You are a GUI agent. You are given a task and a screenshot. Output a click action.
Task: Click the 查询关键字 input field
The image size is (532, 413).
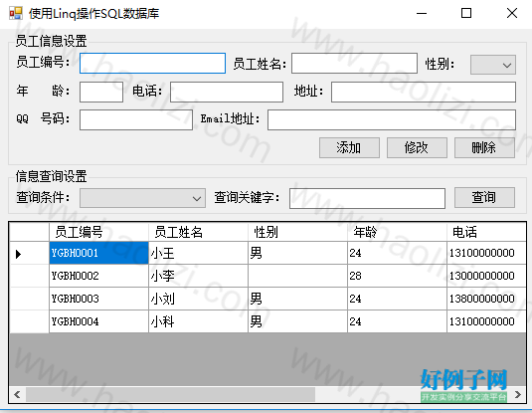click(x=367, y=198)
